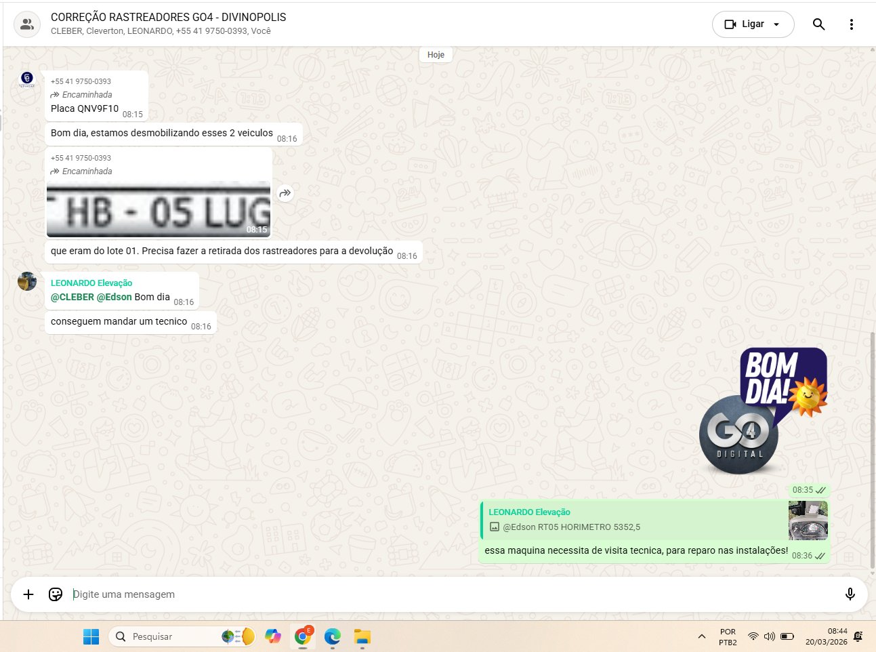Open the three-dot chat menu
The width and height of the screenshot is (876, 652).
click(x=851, y=24)
